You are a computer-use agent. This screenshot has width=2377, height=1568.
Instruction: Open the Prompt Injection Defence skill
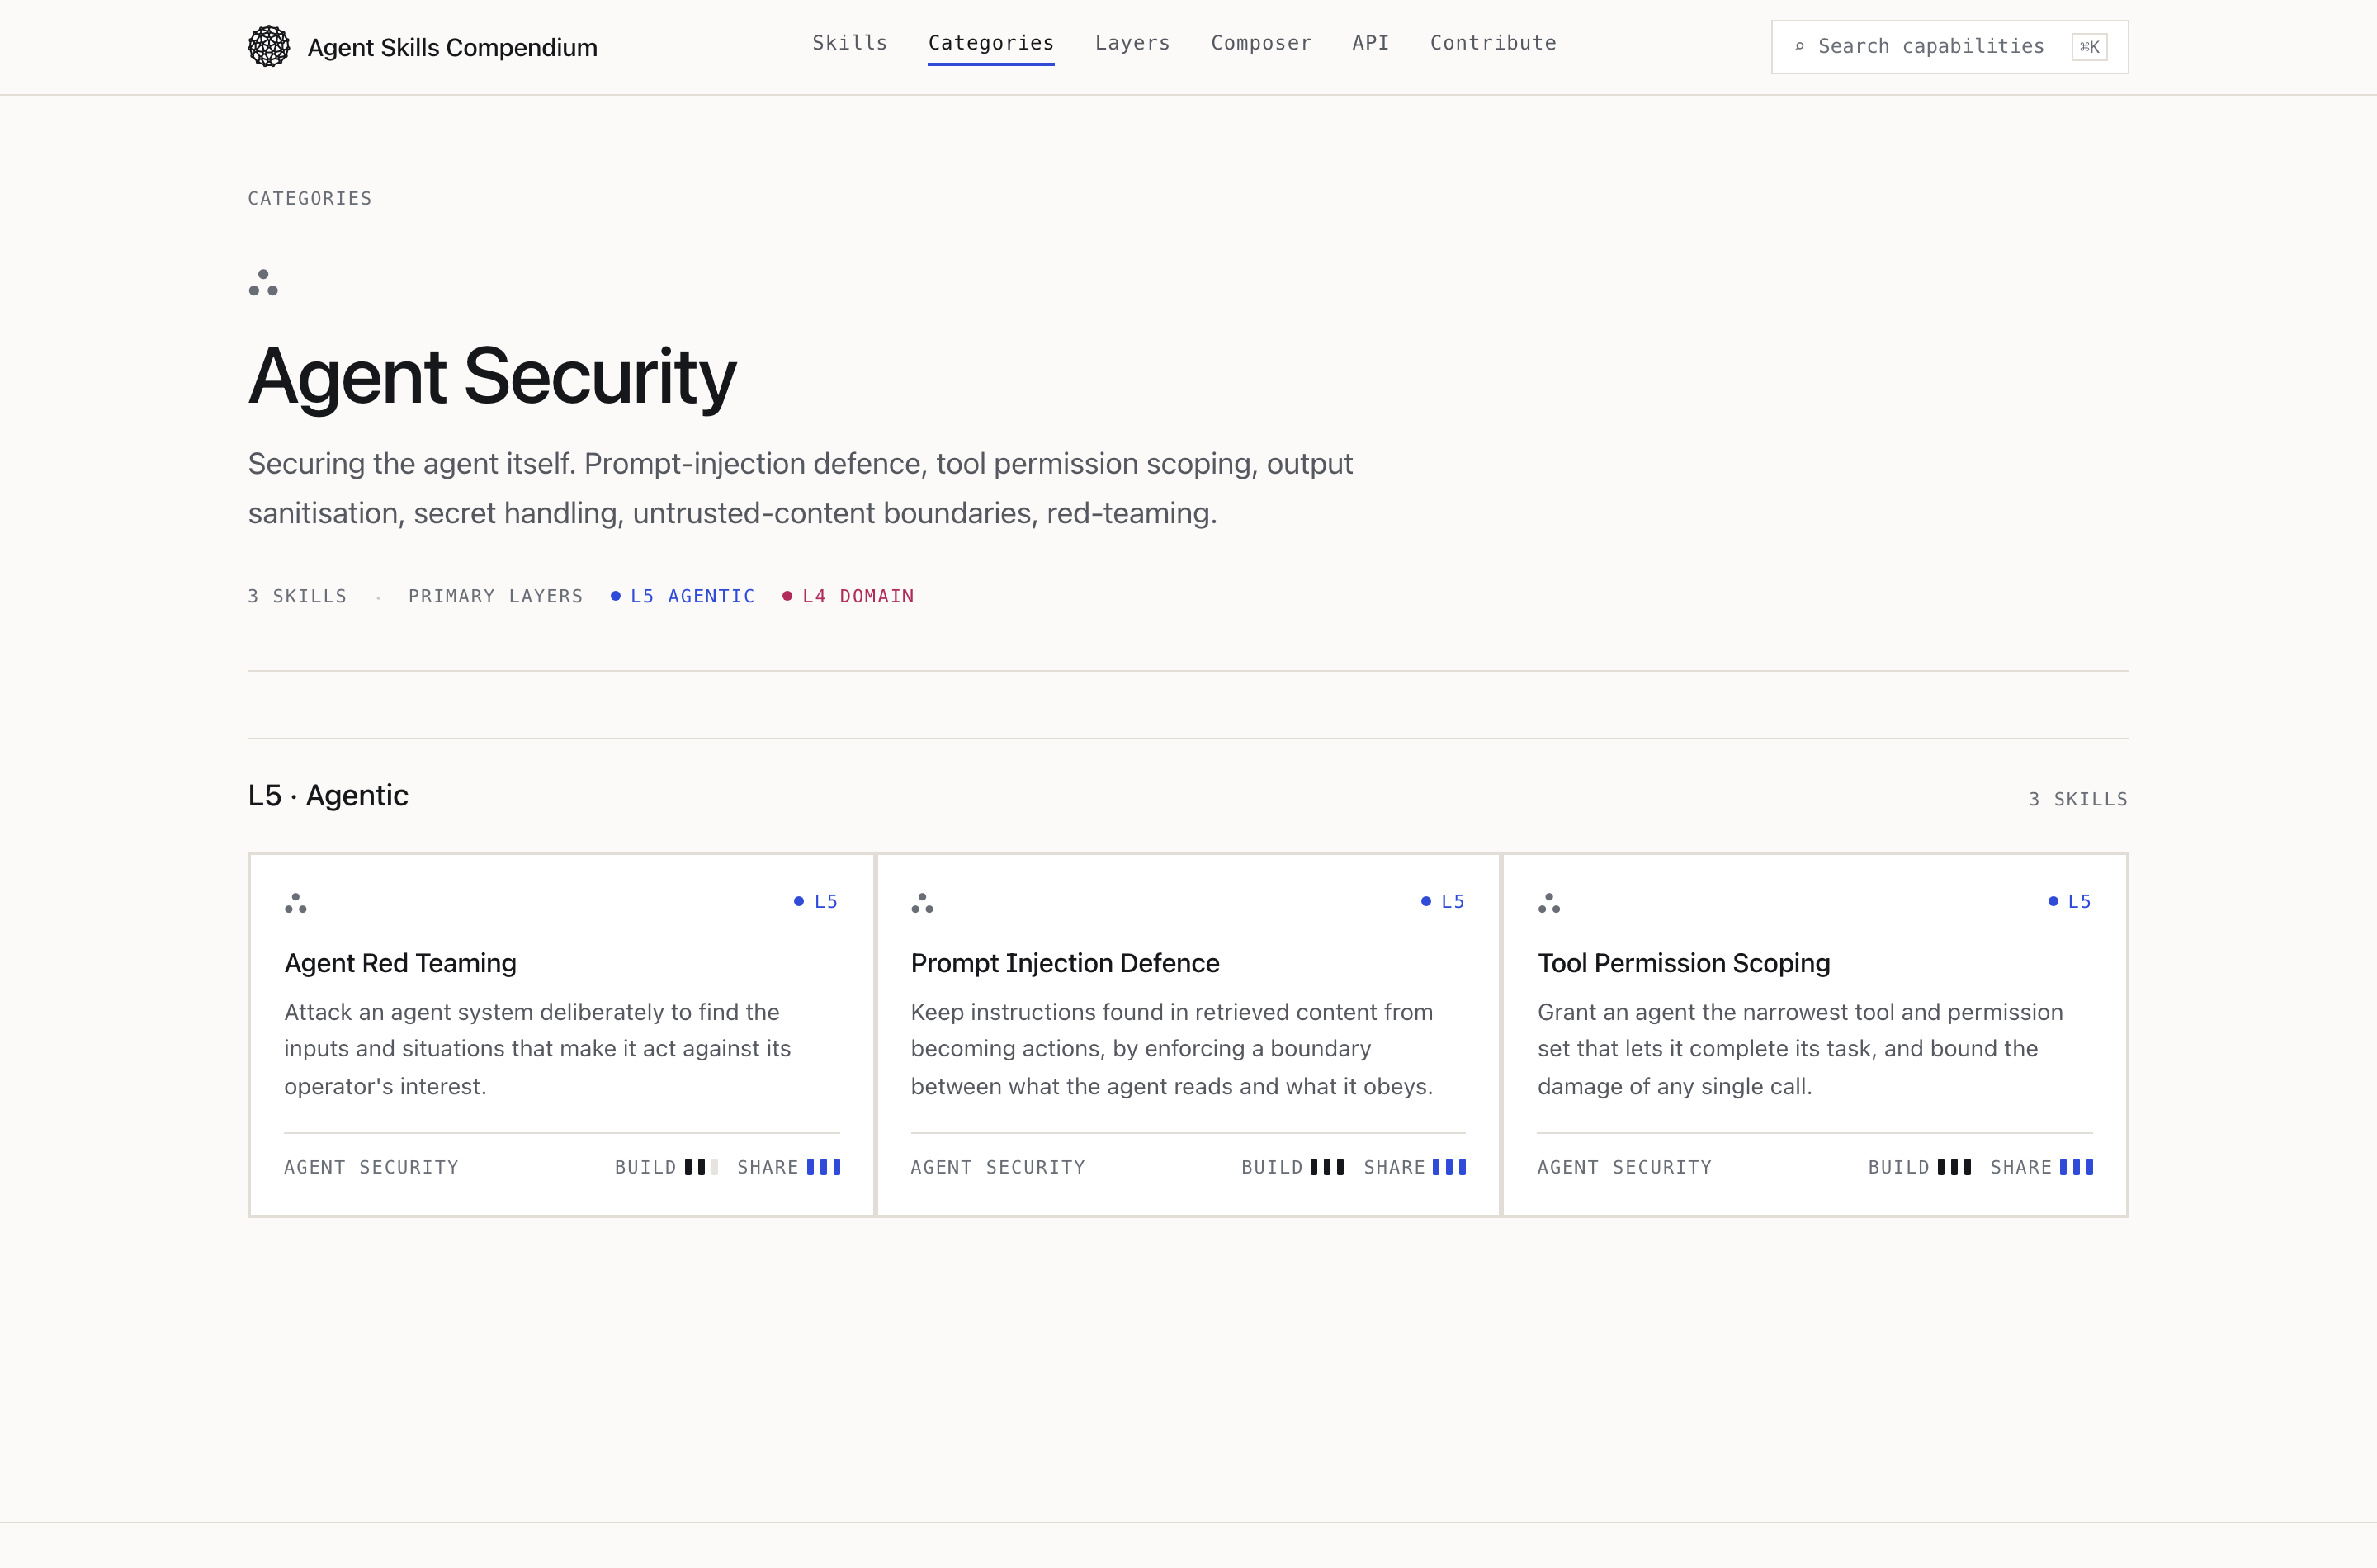tap(1065, 963)
